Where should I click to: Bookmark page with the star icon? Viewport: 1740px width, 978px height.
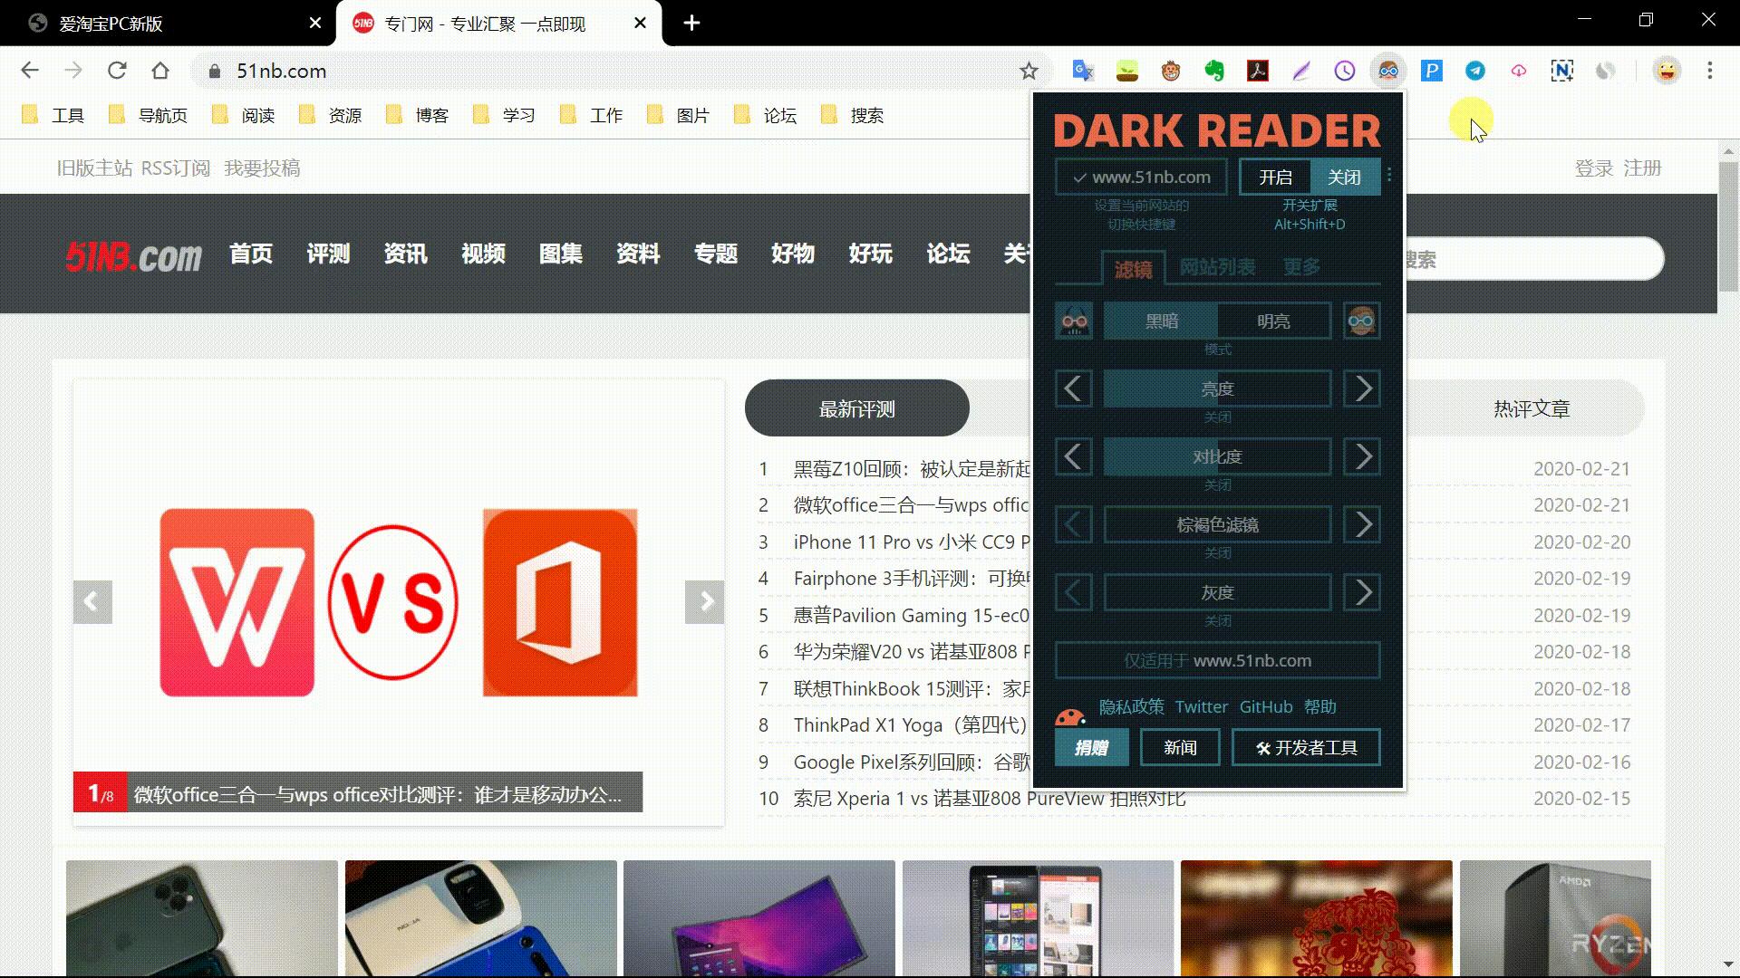(1029, 71)
